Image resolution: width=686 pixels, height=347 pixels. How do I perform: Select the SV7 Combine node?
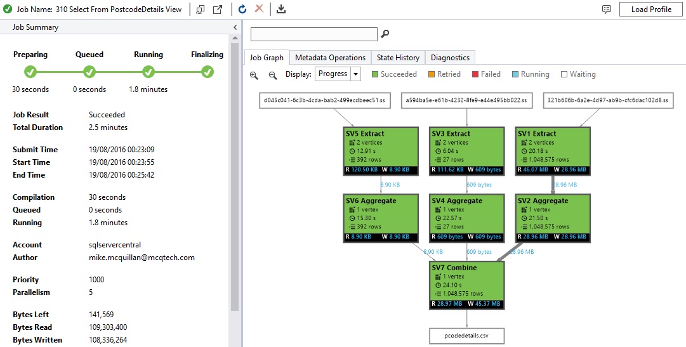pyautogui.click(x=467, y=285)
